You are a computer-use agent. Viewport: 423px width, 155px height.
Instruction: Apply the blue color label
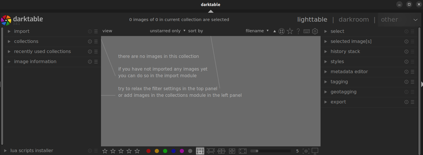pos(174,151)
